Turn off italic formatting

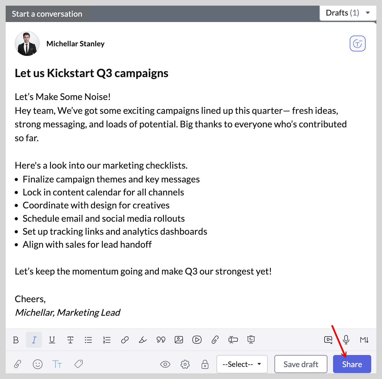[x=34, y=340]
